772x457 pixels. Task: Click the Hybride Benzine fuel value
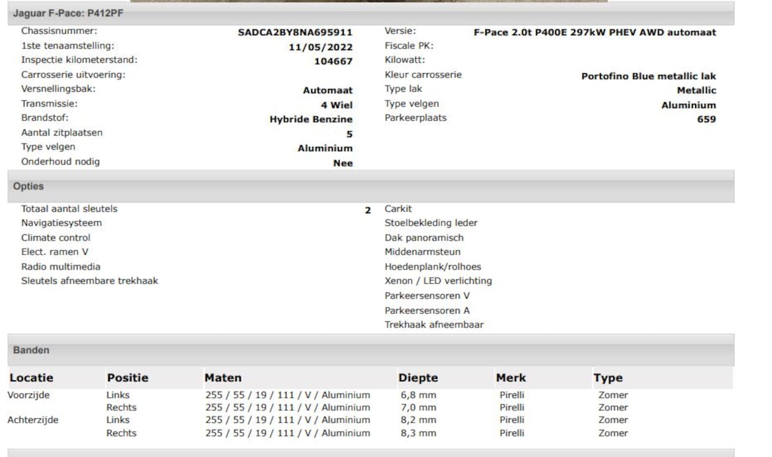[311, 119]
